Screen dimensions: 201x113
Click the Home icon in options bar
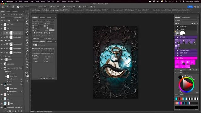pyautogui.click(x=3, y=7)
